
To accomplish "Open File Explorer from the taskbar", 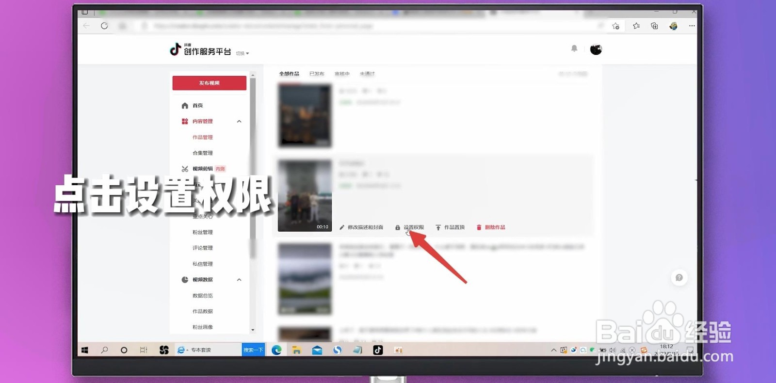I will [x=296, y=350].
